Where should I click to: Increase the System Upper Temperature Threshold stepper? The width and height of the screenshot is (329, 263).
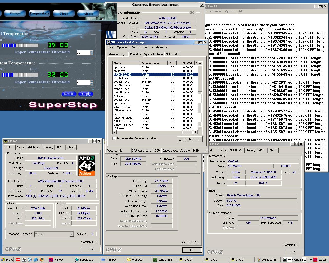pos(92,81)
